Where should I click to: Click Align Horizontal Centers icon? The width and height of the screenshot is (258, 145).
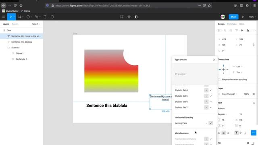click(x=225, y=31)
